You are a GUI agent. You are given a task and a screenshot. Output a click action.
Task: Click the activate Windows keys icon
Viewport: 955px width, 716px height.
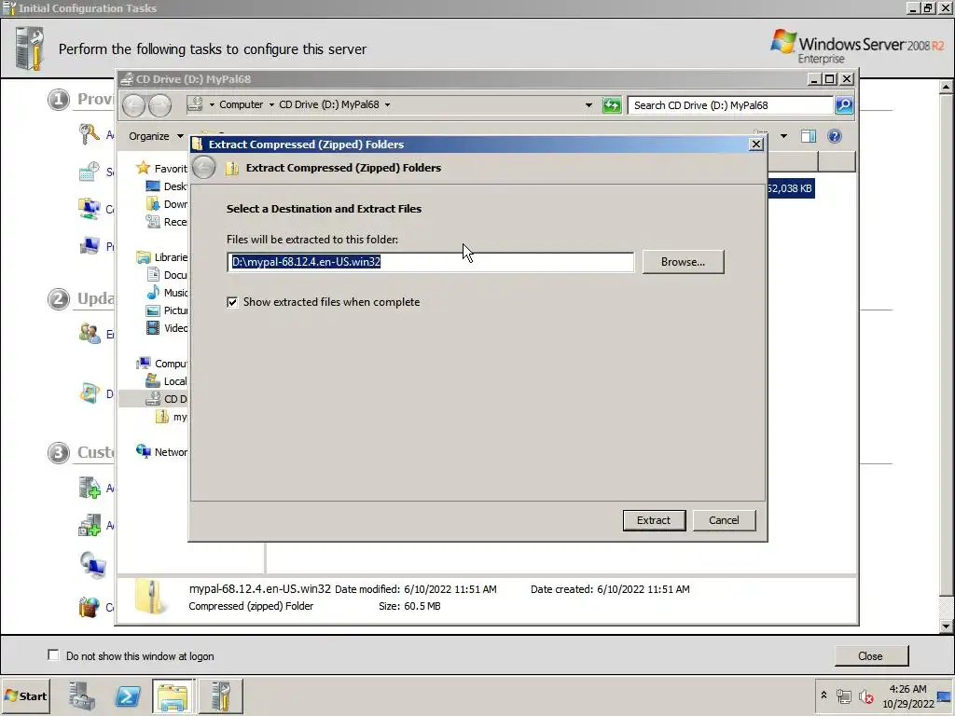[x=90, y=134]
